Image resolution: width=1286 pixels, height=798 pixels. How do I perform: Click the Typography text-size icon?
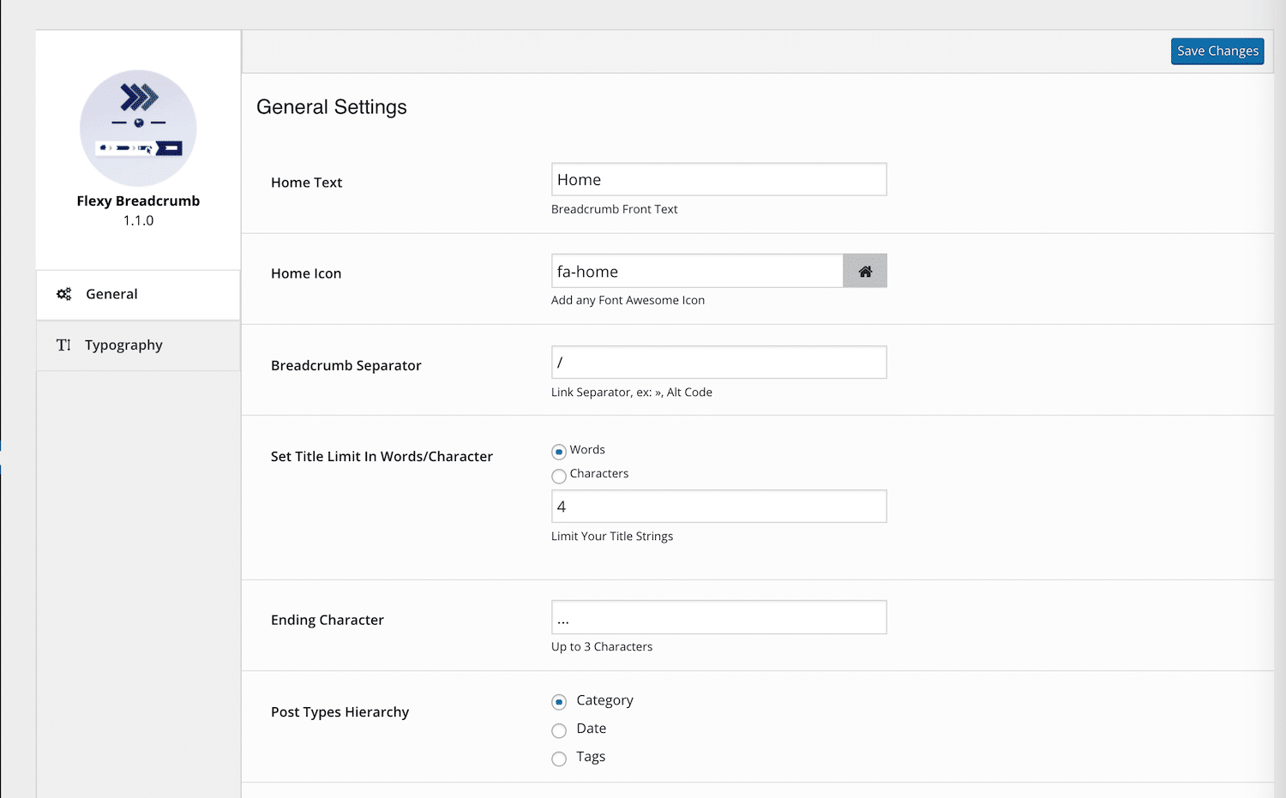pos(63,345)
